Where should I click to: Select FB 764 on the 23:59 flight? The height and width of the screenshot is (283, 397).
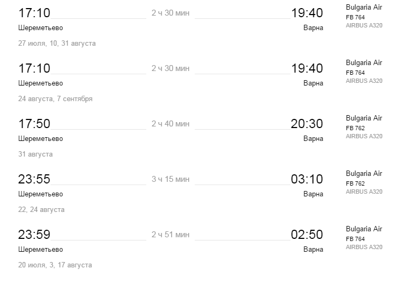click(x=355, y=239)
